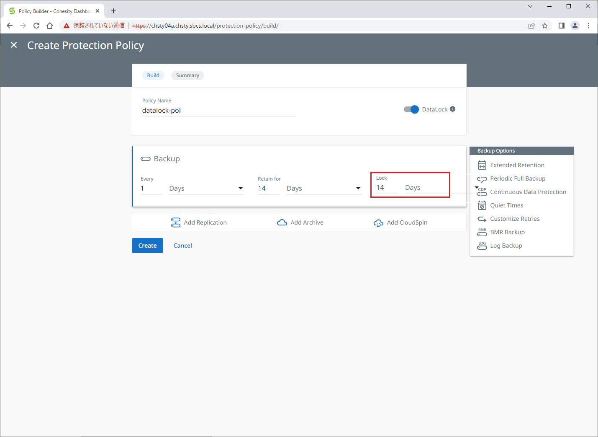
Task: Click the DataLock info icon
Action: pos(453,109)
